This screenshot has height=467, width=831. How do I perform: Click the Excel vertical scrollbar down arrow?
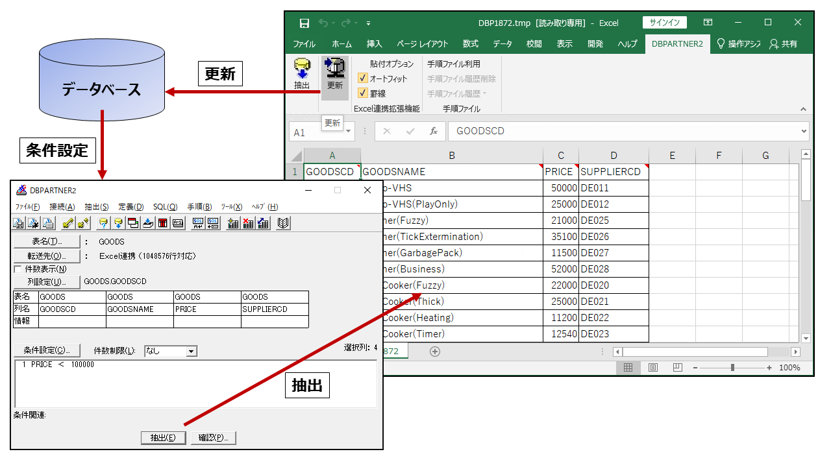tap(806, 338)
